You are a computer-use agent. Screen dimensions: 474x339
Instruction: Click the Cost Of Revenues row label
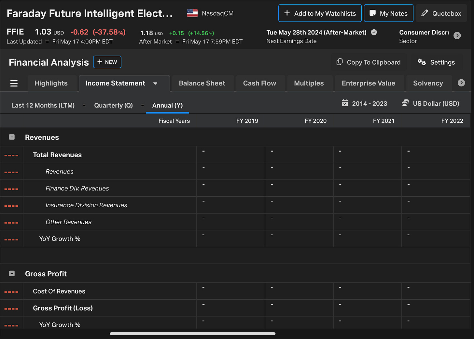click(59, 292)
